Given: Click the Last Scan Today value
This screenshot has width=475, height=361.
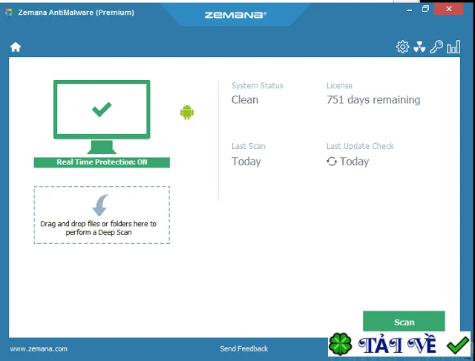Looking at the screenshot, I should coord(246,162).
